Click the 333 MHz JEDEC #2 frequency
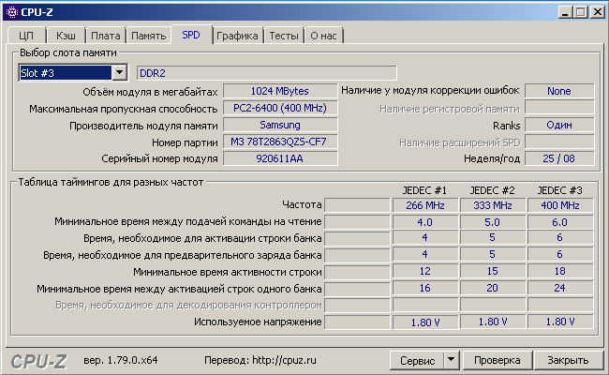This screenshot has width=609, height=375. (x=493, y=205)
